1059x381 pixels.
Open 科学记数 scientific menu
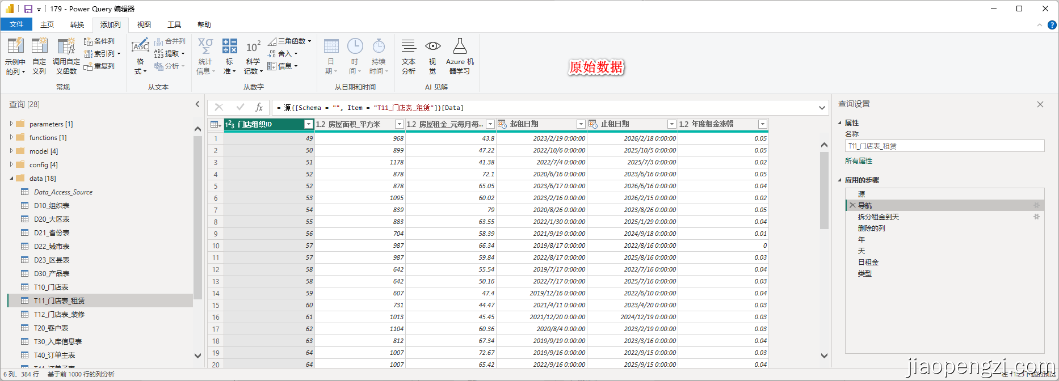tap(253, 56)
